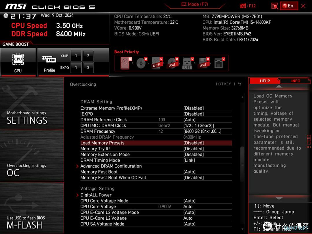
Task: Select the optical disc boot priority icon
Action: (x=142, y=63)
